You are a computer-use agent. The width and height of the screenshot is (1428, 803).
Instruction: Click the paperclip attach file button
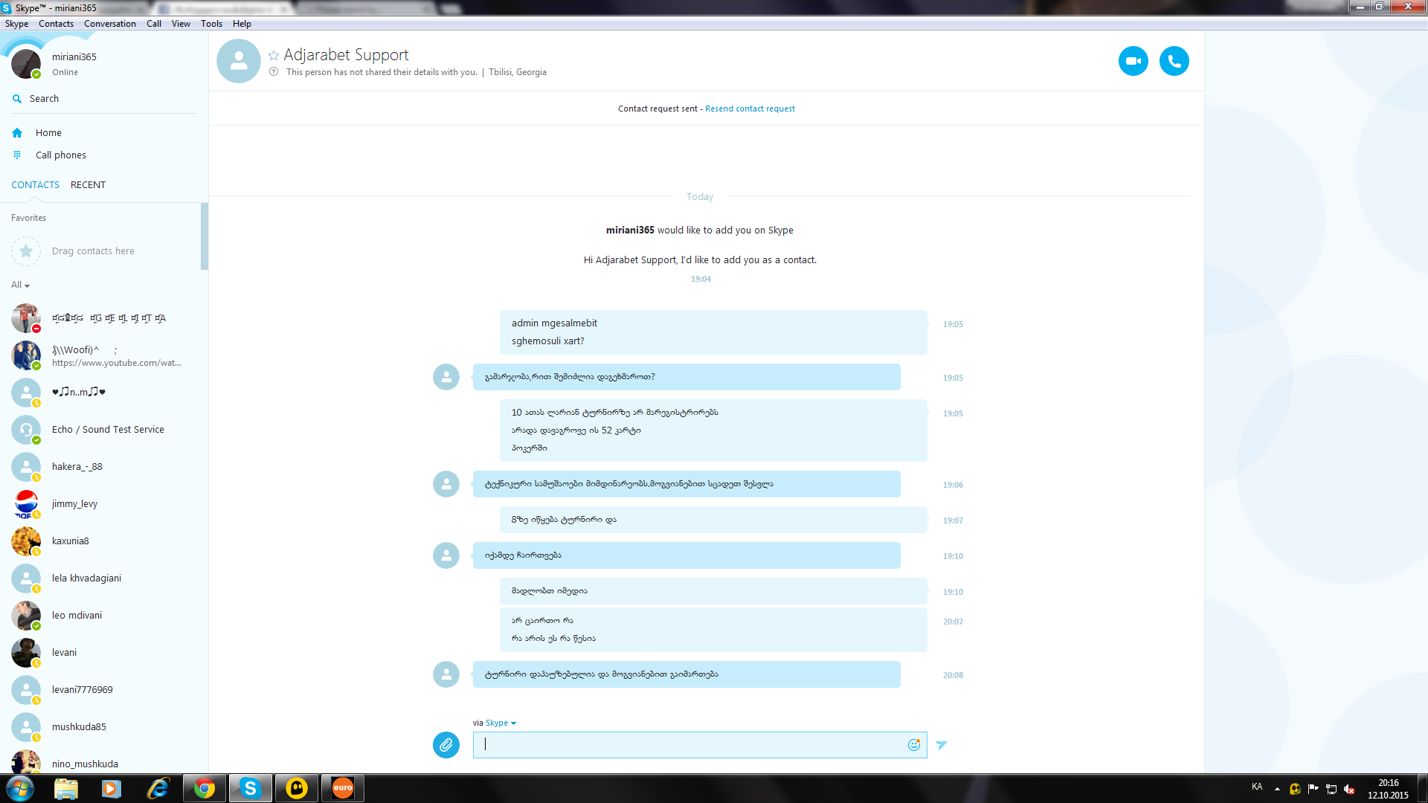[x=446, y=744]
